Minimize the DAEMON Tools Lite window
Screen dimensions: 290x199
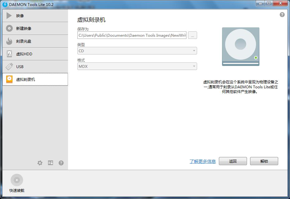click(x=260, y=3)
